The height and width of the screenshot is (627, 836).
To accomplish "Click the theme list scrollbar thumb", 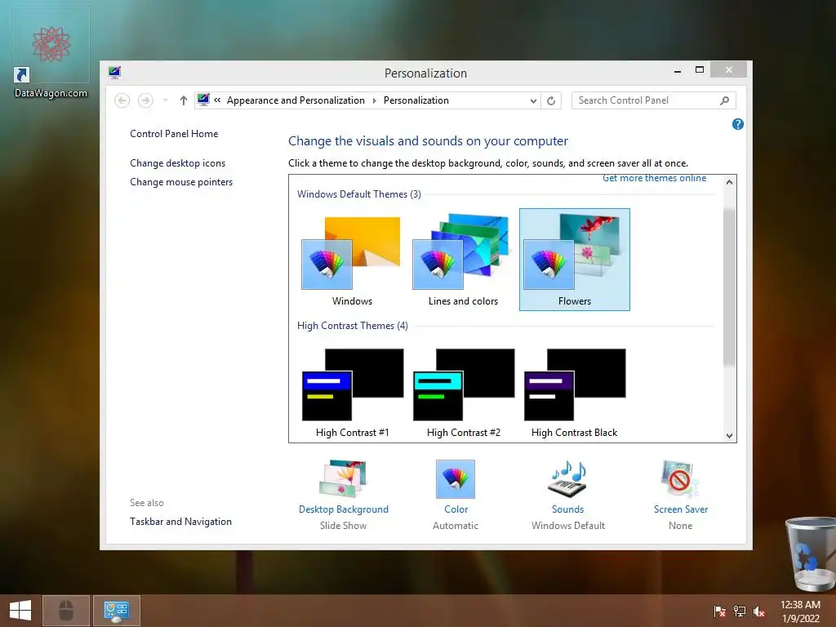I will click(729, 287).
